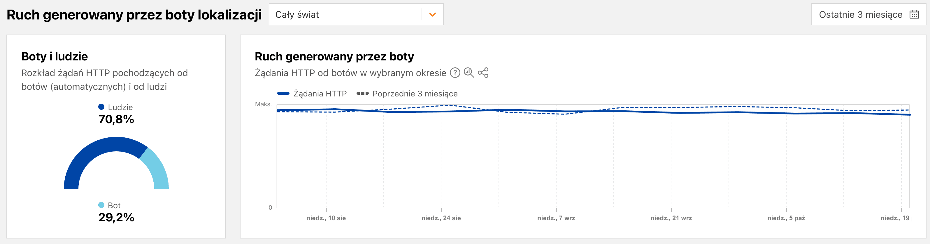Click the niedz., 24 sie axis label
930x244 pixels.
[x=441, y=218]
